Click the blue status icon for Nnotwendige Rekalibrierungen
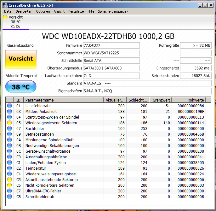The image size is (216, 211). [9, 146]
